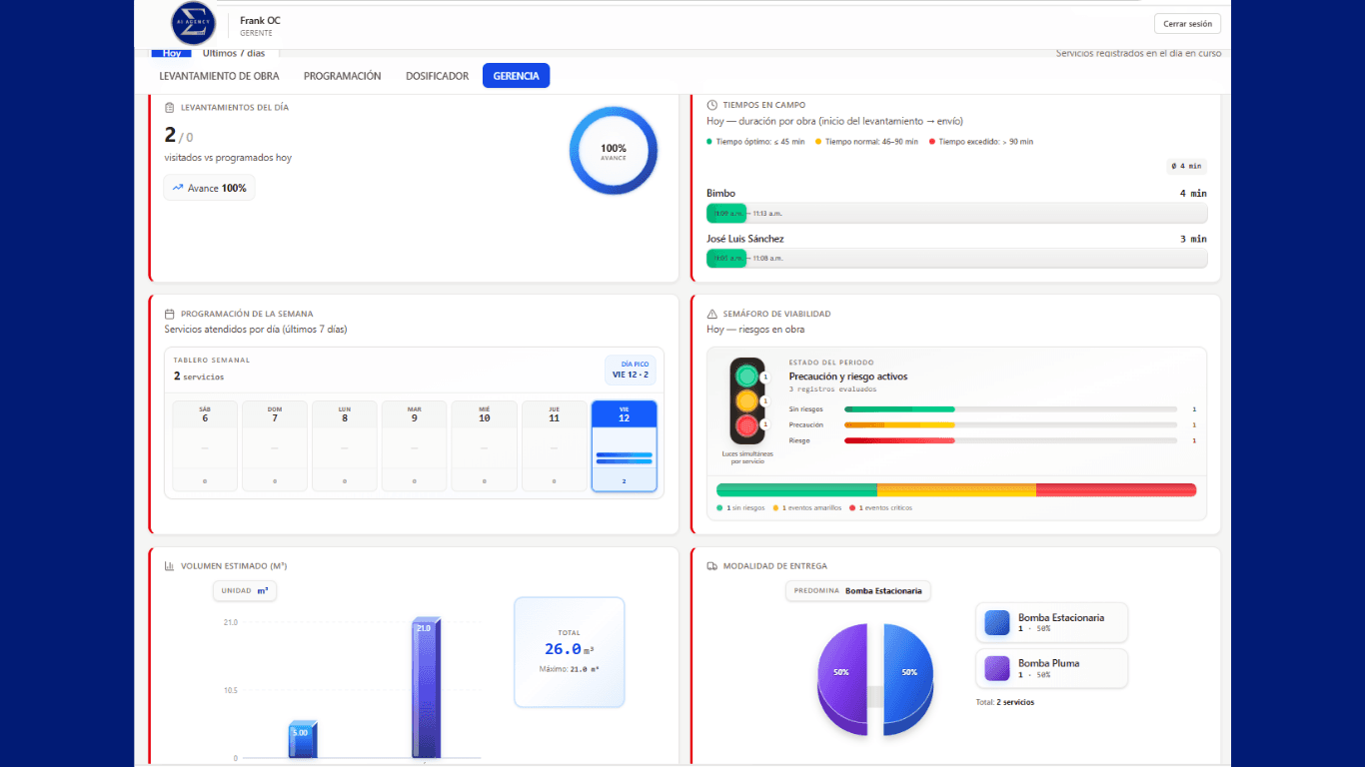Select the JUE 11 day card
This screenshot has height=767, width=1365.
point(555,446)
